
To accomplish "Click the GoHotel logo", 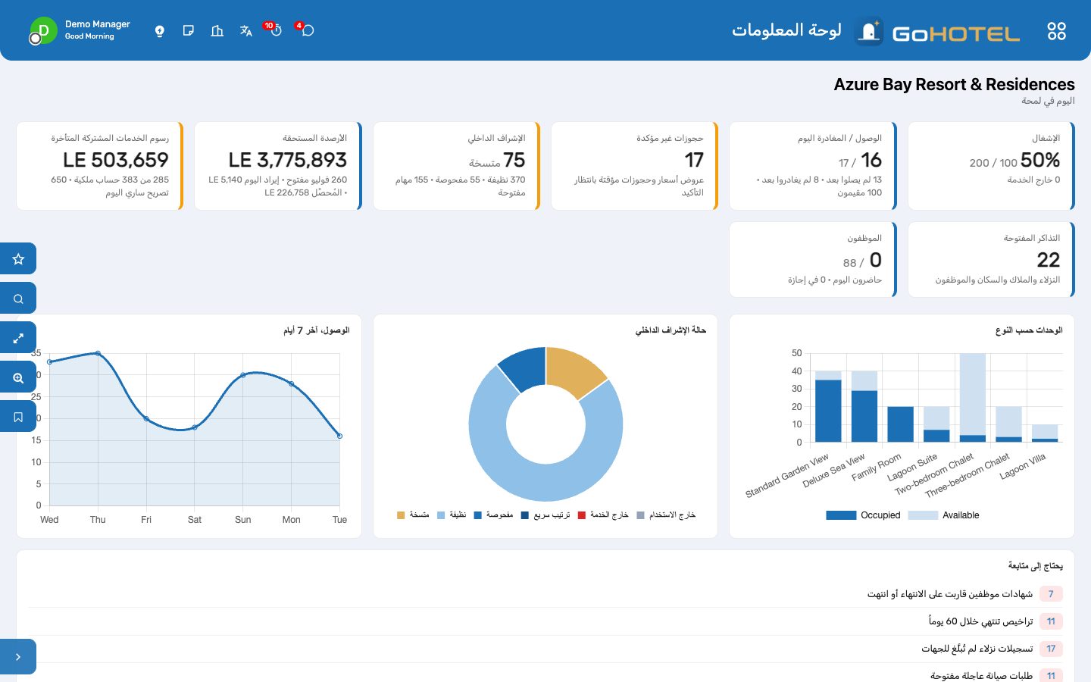I will (938, 32).
